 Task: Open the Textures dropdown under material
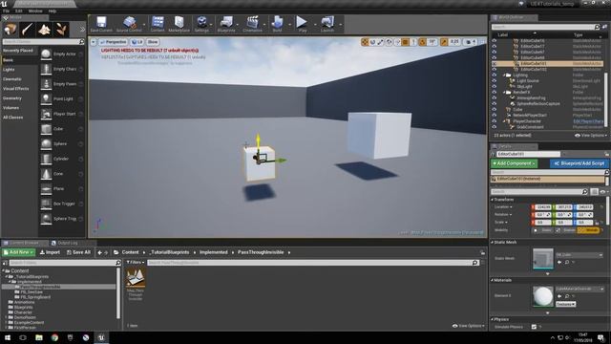[x=566, y=304]
